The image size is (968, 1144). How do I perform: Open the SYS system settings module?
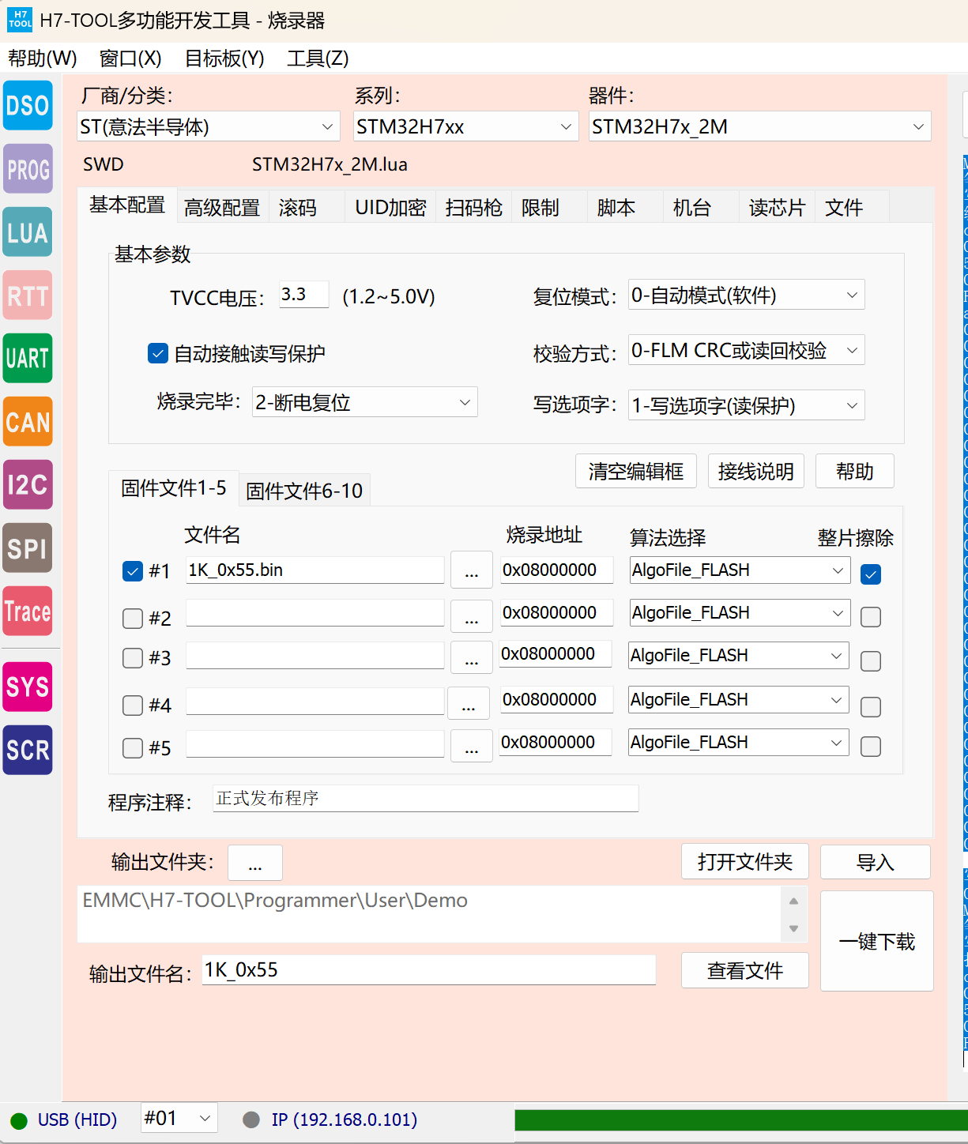[28, 687]
